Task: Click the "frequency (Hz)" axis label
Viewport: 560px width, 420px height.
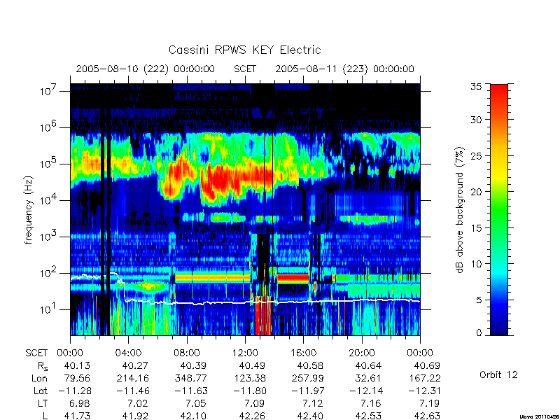Action: (29, 210)
